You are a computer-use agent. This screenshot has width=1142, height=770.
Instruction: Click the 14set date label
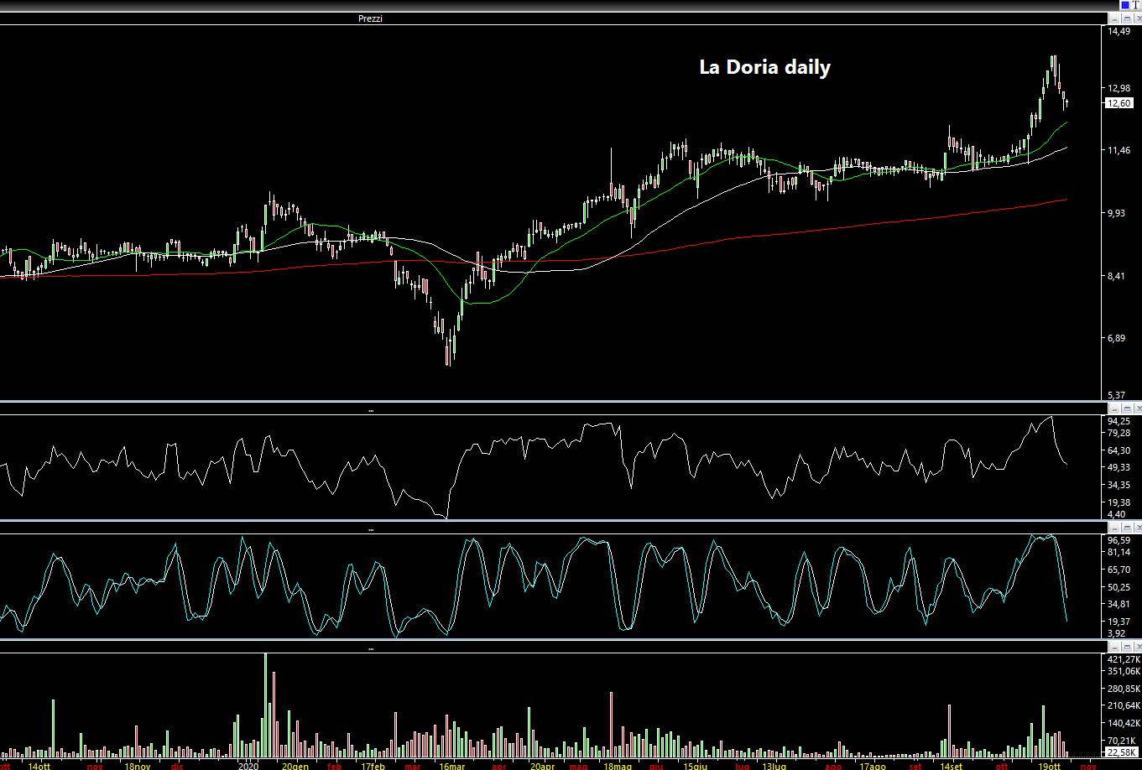point(952,766)
